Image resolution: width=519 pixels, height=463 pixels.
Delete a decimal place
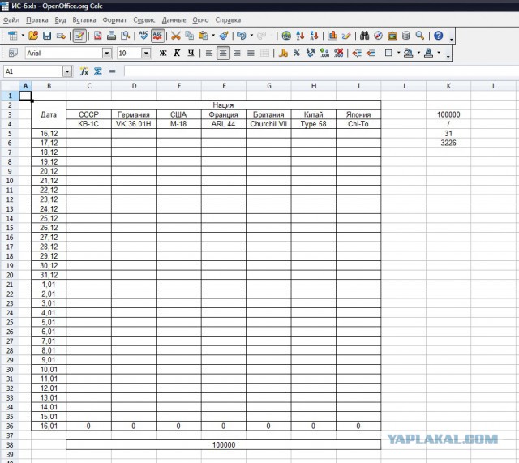pyautogui.click(x=339, y=53)
